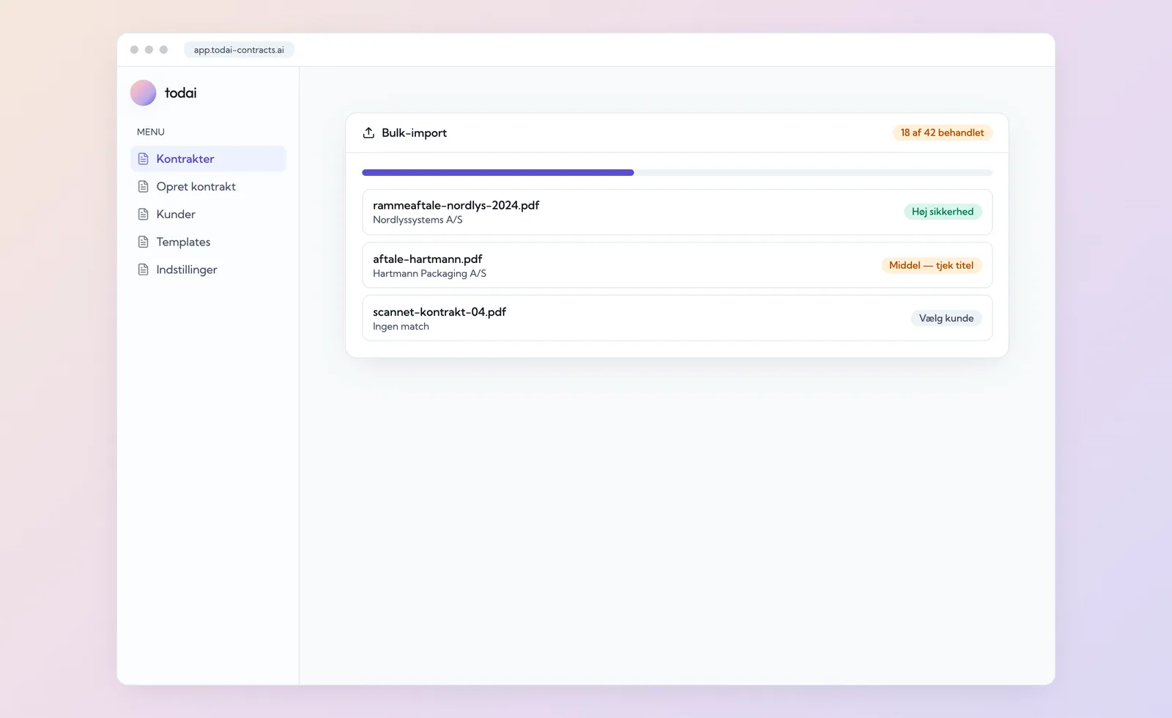The height and width of the screenshot is (718, 1172).
Task: Select file rammeaftale-nordlys-2024.pdf
Action: point(456,205)
